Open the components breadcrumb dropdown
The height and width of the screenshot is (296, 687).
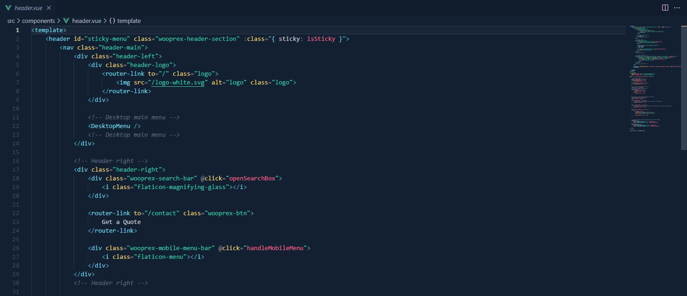click(x=39, y=21)
